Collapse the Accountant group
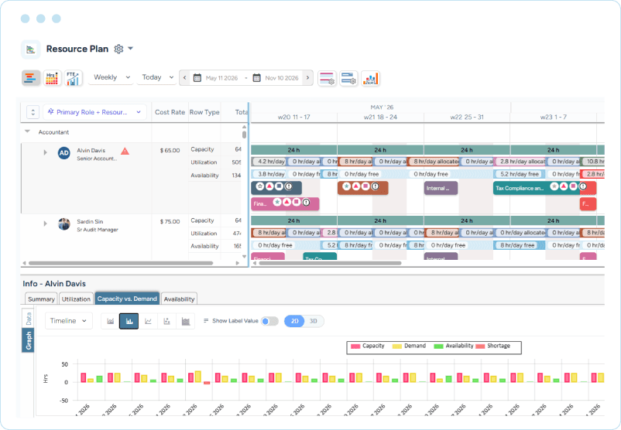The height and width of the screenshot is (430, 621). [x=27, y=131]
